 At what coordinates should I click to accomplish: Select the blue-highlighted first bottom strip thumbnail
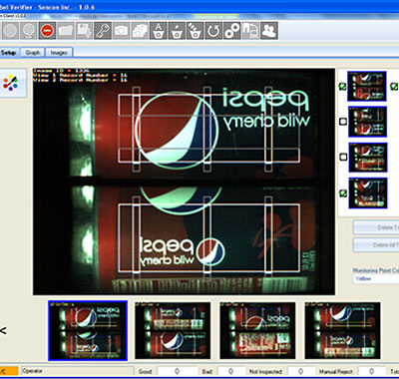point(88,330)
